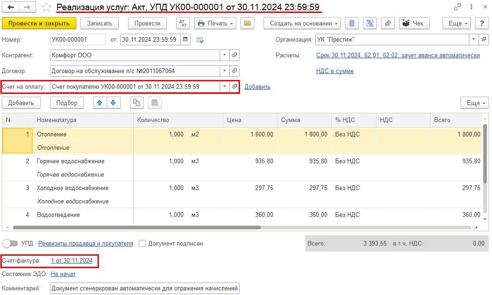
Task: Click the Номер input field
Action: 78,40
